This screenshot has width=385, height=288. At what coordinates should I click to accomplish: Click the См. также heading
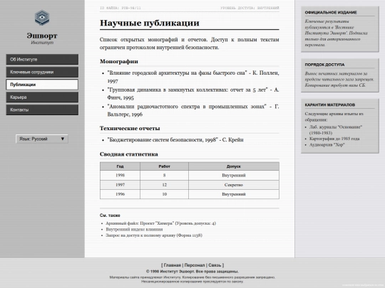click(x=110, y=215)
